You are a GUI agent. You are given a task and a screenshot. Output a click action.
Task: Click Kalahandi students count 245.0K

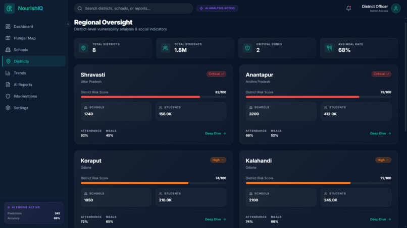click(331, 200)
